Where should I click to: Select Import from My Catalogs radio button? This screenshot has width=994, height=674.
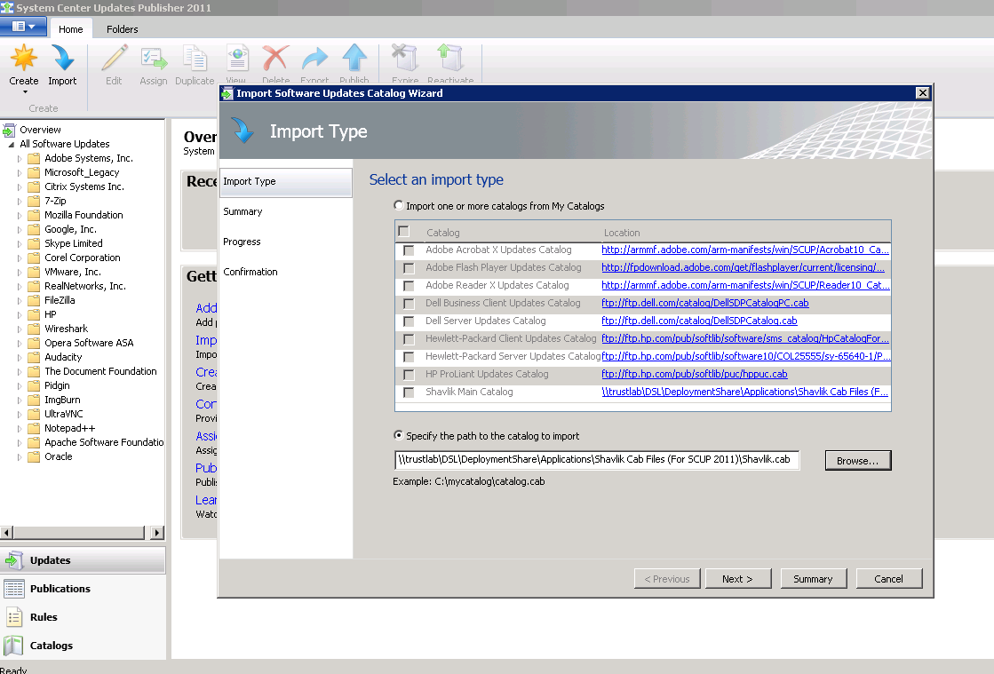pyautogui.click(x=398, y=205)
